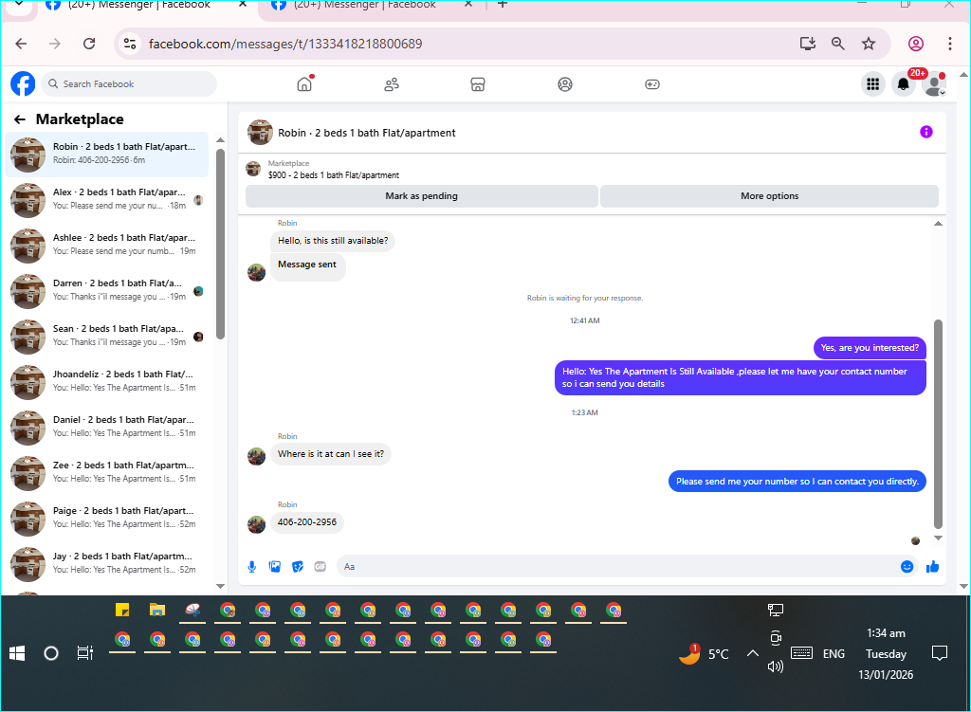Open the Home feed icon
971x712 pixels.
point(304,83)
